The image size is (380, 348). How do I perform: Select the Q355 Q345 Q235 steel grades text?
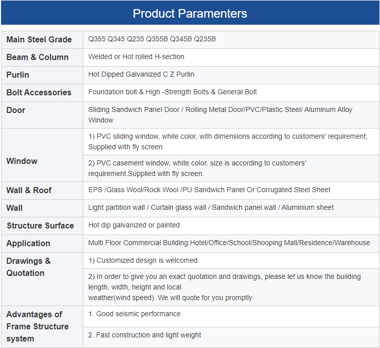tap(152, 39)
